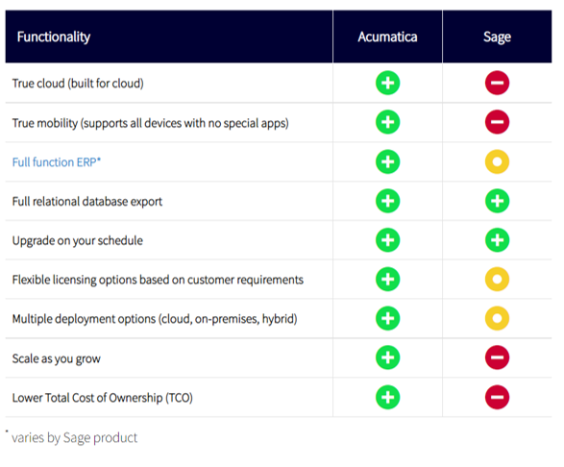Click the "varies by Sage product" footnote
Viewport: 564px width, 467px height.
point(74,438)
